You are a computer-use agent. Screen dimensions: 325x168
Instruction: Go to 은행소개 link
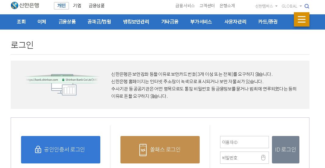pyautogui.click(x=227, y=5)
